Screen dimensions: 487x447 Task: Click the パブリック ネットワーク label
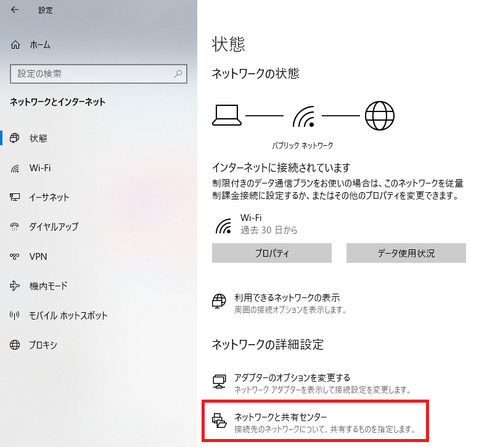coord(303,145)
